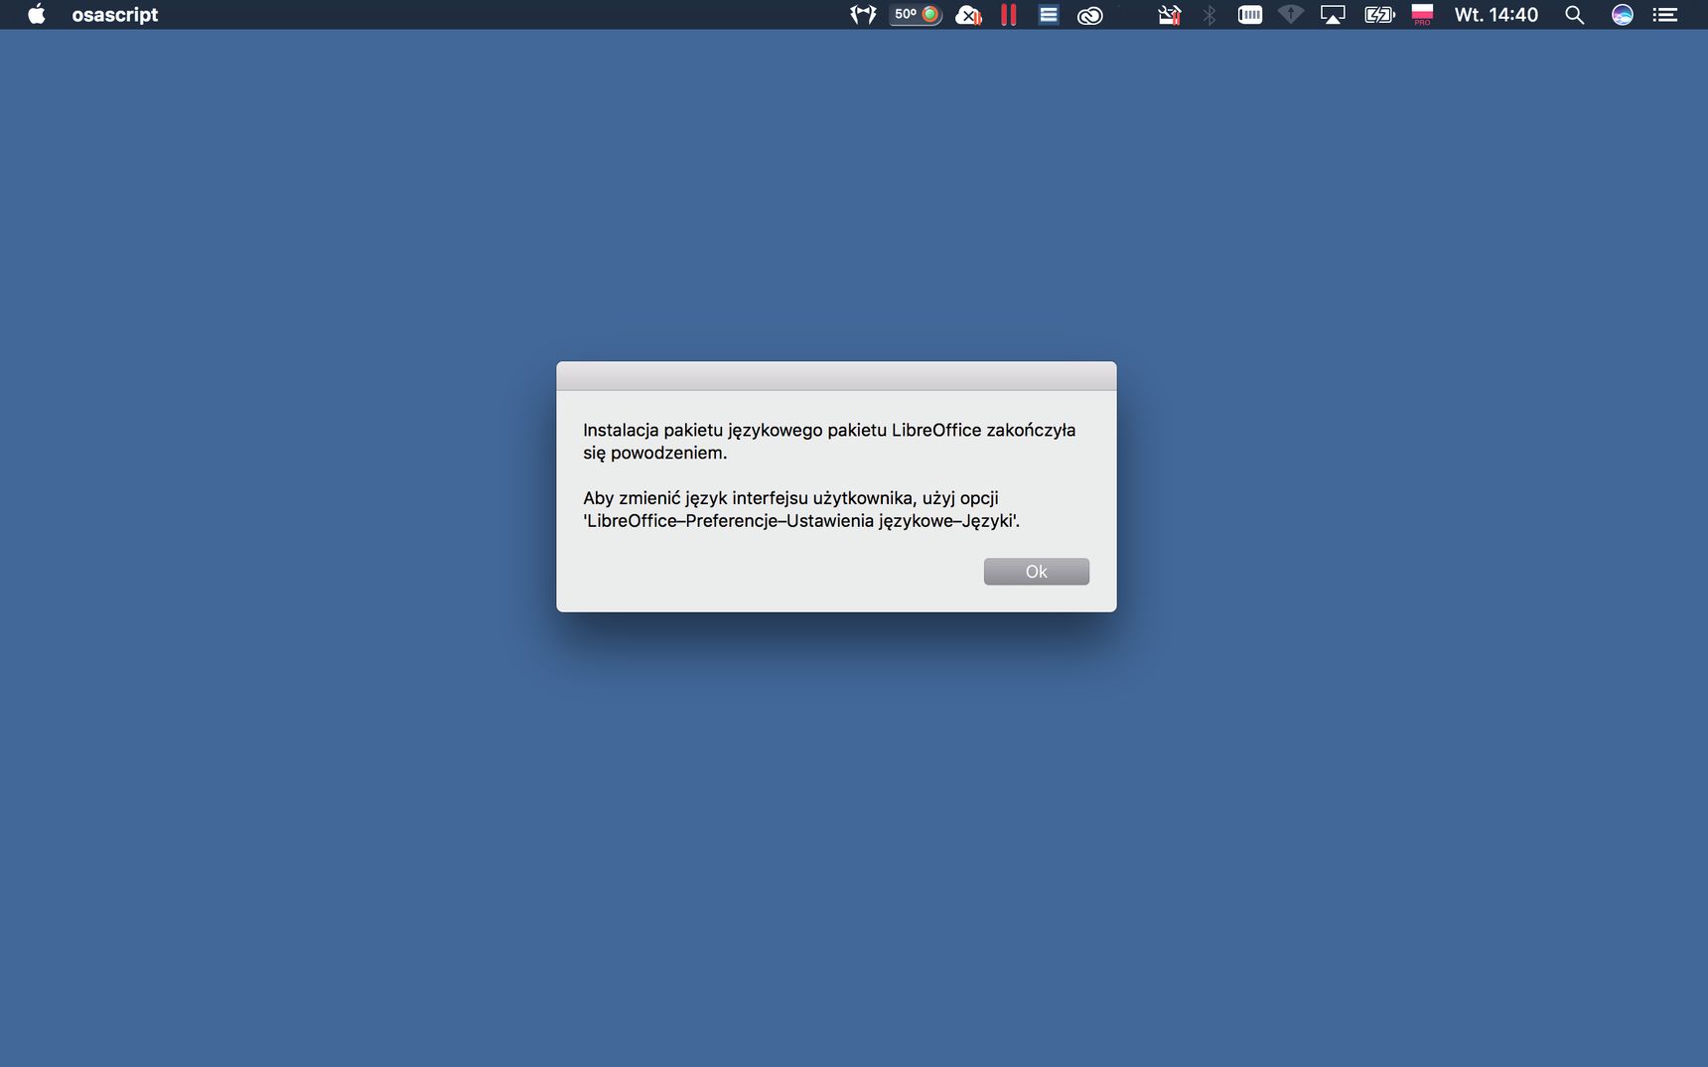Image resolution: width=1708 pixels, height=1067 pixels.
Task: Click the memory chip monitor icon
Action: (1250, 15)
